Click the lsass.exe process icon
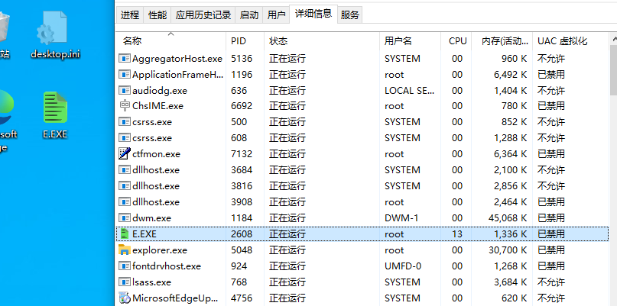This screenshot has height=306, width=617. [x=125, y=282]
